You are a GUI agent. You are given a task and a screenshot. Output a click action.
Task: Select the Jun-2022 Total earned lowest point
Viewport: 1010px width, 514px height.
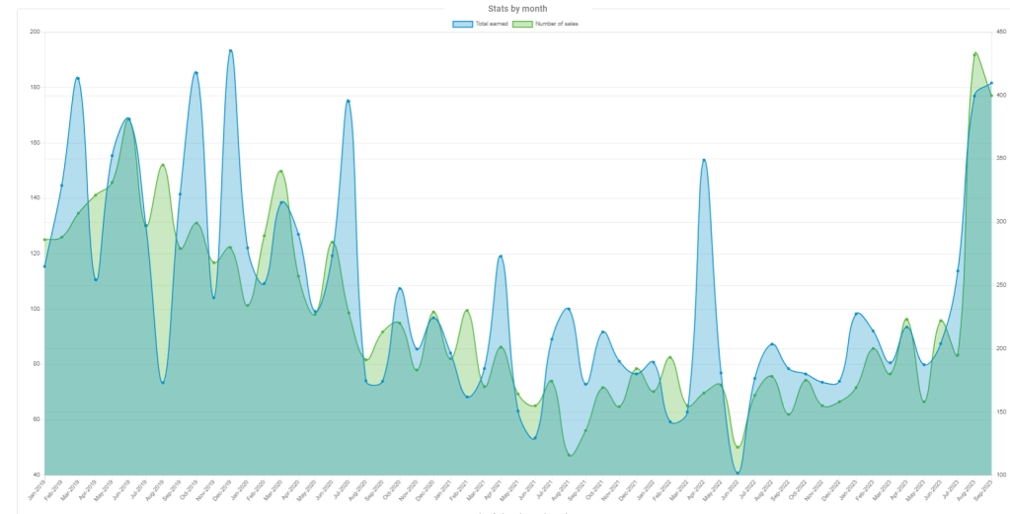click(x=738, y=474)
